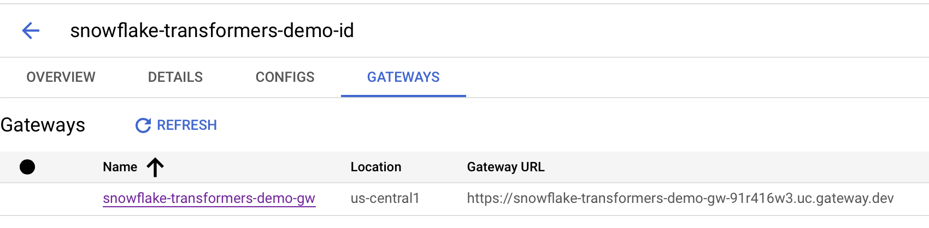Click the Gateways section heading
This screenshot has width=929, height=228.
43,125
